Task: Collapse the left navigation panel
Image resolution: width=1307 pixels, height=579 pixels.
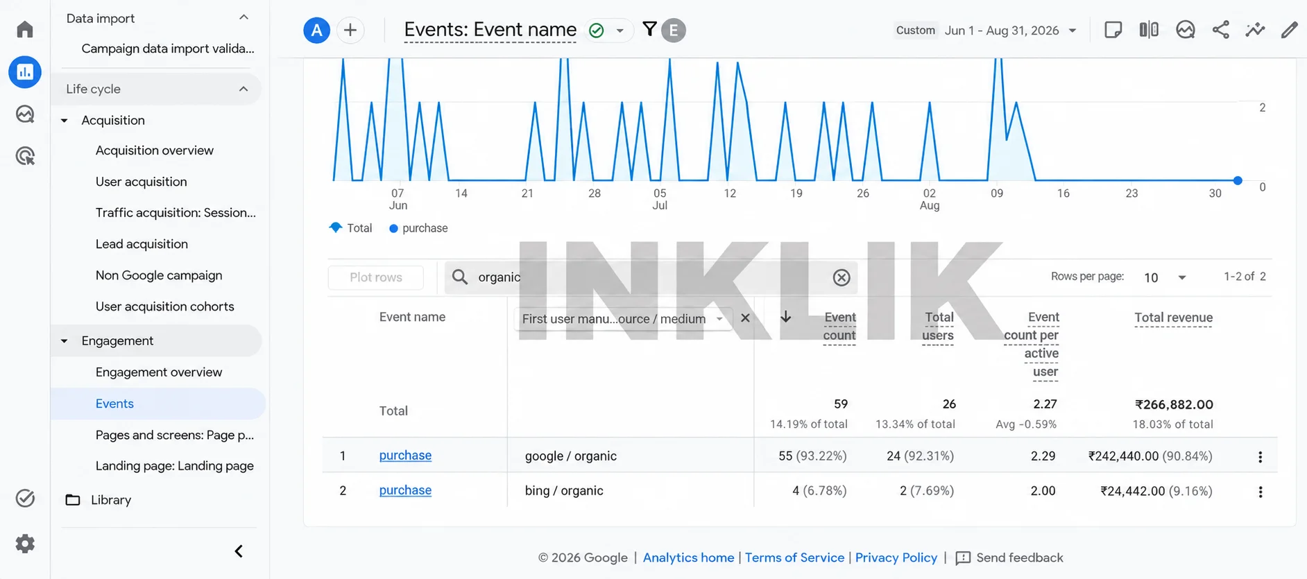Action: tap(239, 551)
